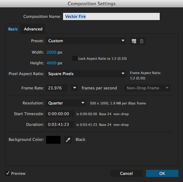Click the save preset icon

(134, 41)
